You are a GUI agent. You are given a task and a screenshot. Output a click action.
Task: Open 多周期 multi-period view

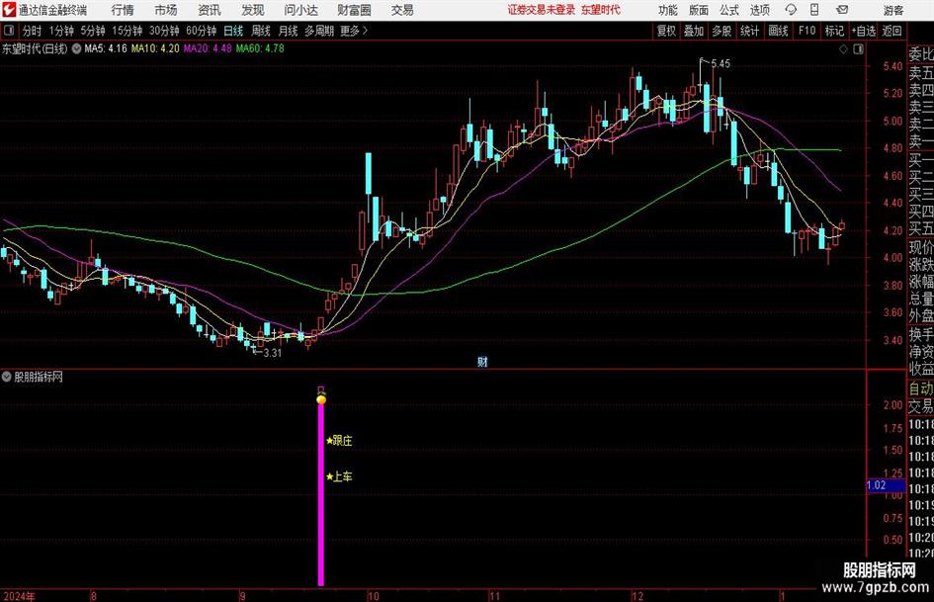point(319,31)
